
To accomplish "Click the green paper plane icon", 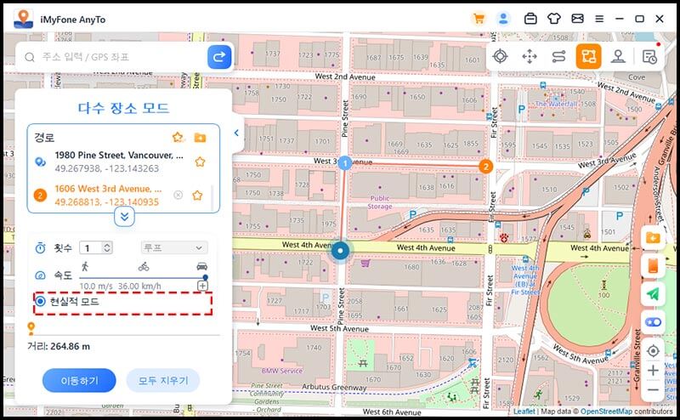I will (x=653, y=294).
